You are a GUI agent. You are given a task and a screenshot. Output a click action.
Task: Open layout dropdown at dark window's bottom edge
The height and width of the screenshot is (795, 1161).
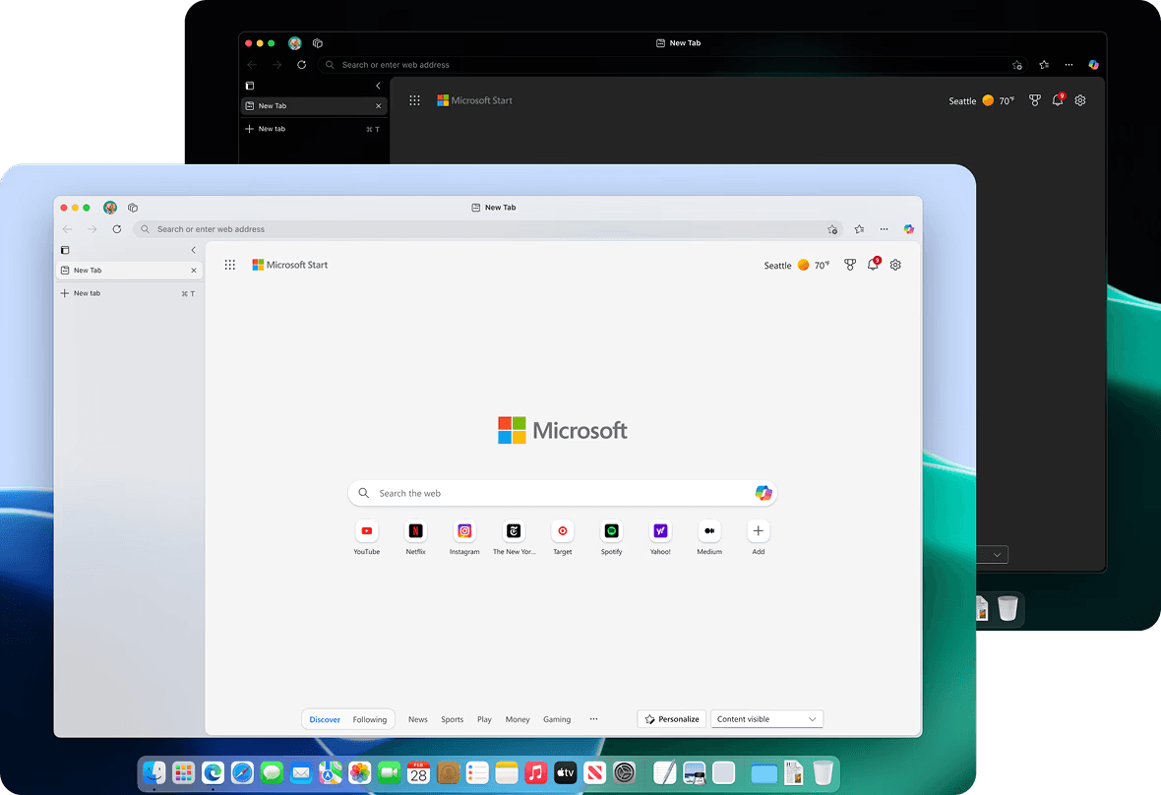[x=997, y=554]
